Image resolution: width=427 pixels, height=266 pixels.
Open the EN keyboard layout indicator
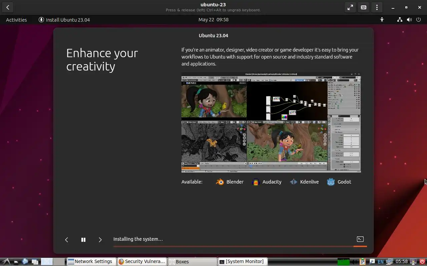point(380,262)
